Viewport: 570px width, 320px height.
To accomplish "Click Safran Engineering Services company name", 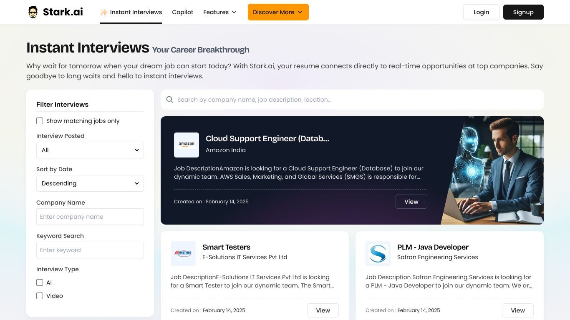I will (438, 257).
